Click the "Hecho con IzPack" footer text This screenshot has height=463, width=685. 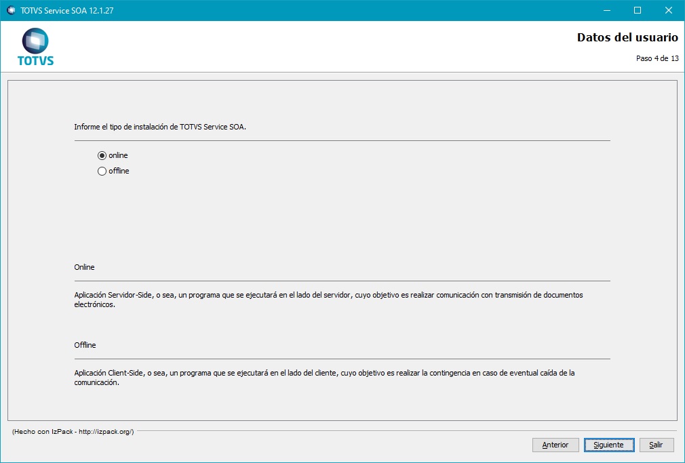click(x=73, y=432)
